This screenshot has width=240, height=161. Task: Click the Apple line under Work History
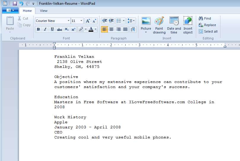pos(61,122)
